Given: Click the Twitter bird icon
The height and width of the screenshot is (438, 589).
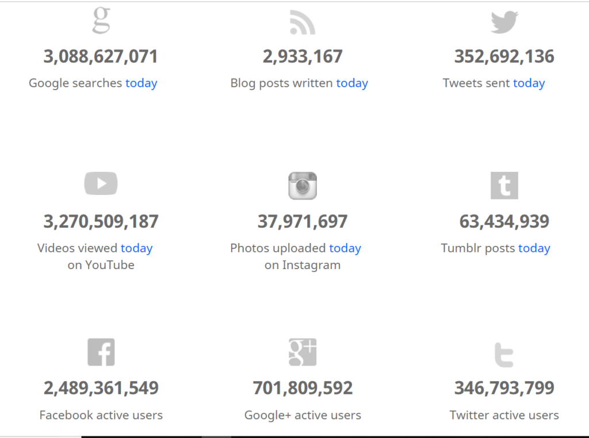Looking at the screenshot, I should point(504,22).
